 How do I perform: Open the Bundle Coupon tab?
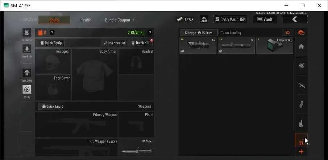pyautogui.click(x=117, y=20)
